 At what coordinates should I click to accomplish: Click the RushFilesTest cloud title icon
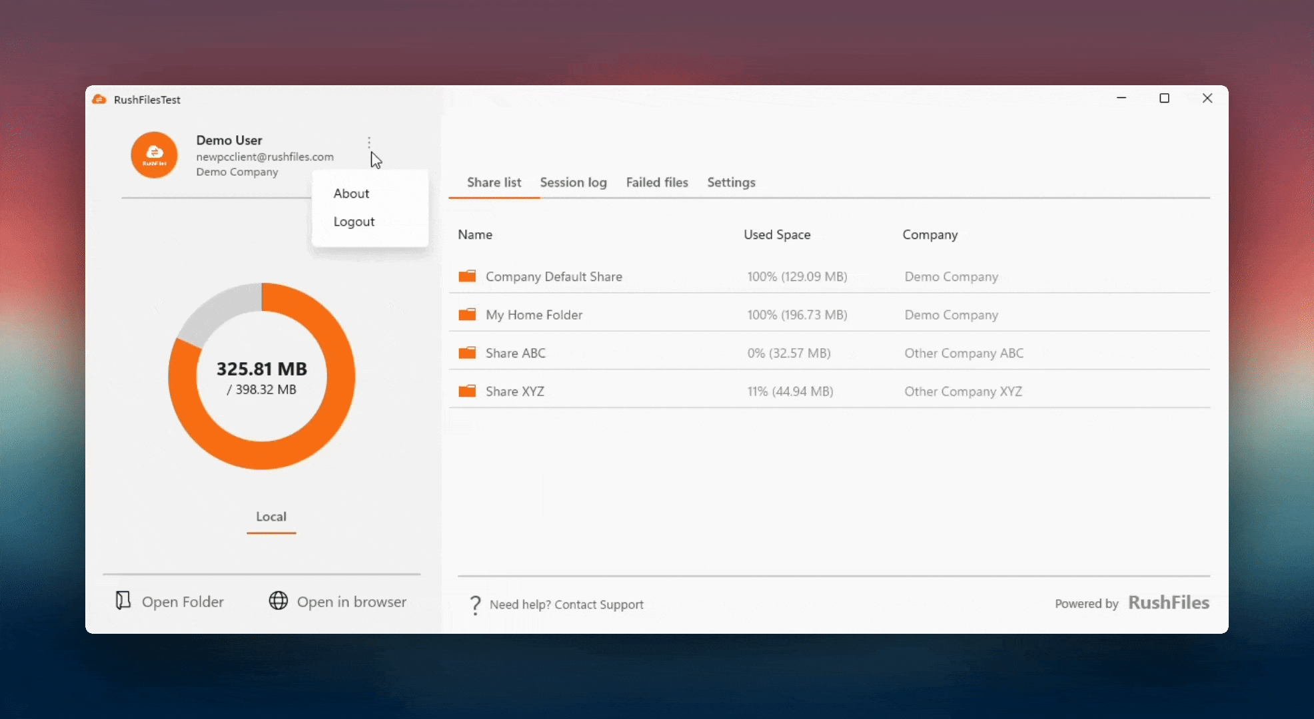coord(99,99)
